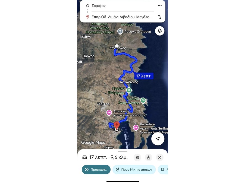Tap the Παραλία Ψιλή Άμμος beach marker

(x=129, y=90)
